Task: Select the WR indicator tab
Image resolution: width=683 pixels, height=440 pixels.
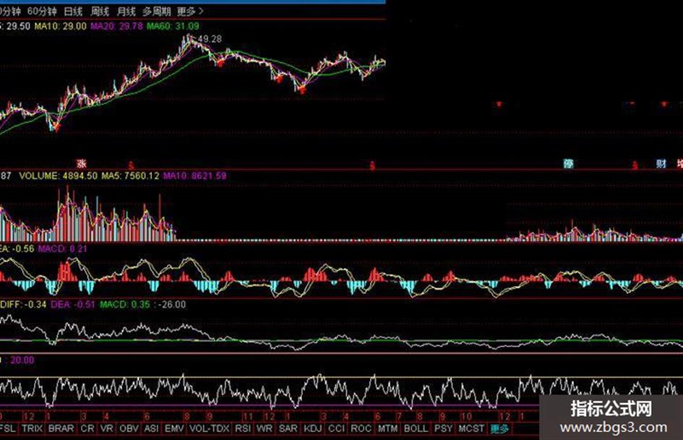Action: click(x=265, y=428)
